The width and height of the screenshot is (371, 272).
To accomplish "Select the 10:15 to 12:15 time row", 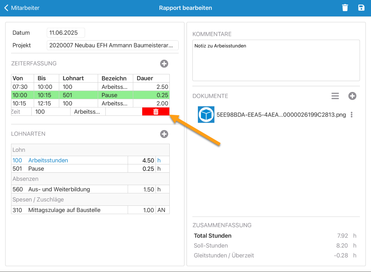I will (90, 103).
